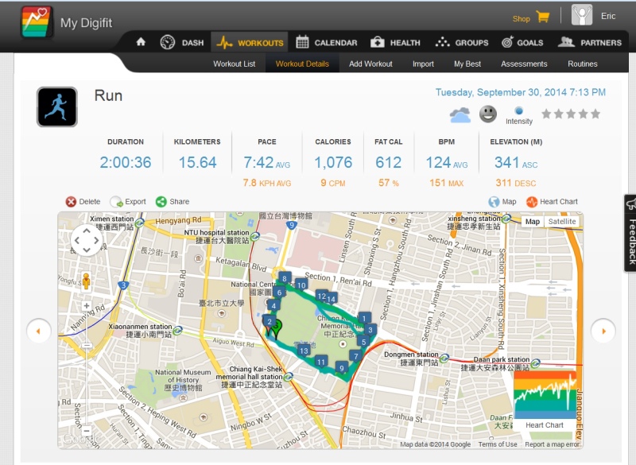
Task: Click the cloudy weather icon
Action: coord(460,115)
